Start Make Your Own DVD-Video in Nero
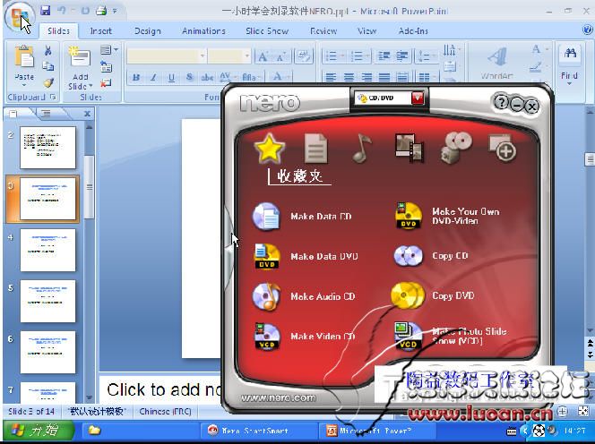The image size is (595, 444). click(447, 216)
